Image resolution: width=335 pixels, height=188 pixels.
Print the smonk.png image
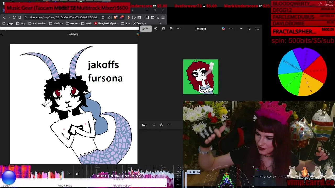click(171, 29)
